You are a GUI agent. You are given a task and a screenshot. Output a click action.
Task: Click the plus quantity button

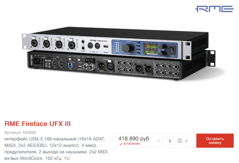click(186, 141)
